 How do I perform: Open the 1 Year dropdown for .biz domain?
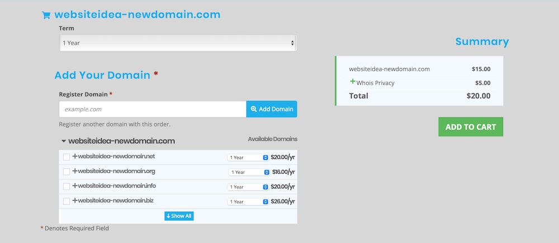click(x=248, y=202)
